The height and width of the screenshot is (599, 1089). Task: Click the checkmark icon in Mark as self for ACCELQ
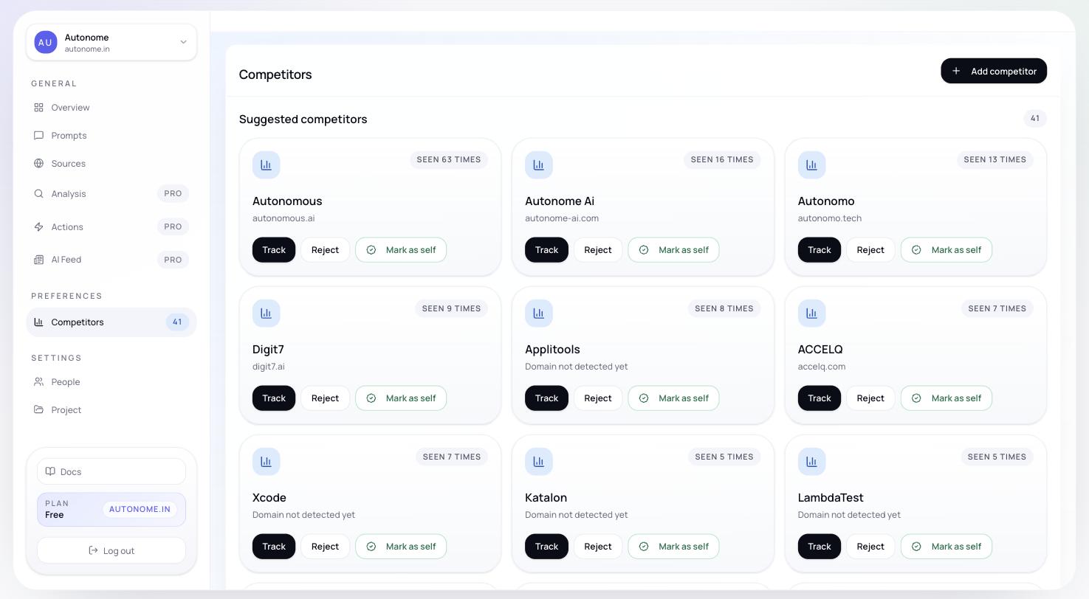pyautogui.click(x=916, y=398)
